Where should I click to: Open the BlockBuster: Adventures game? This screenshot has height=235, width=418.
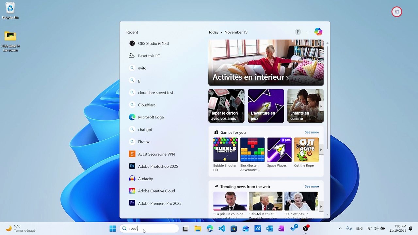[x=252, y=154]
